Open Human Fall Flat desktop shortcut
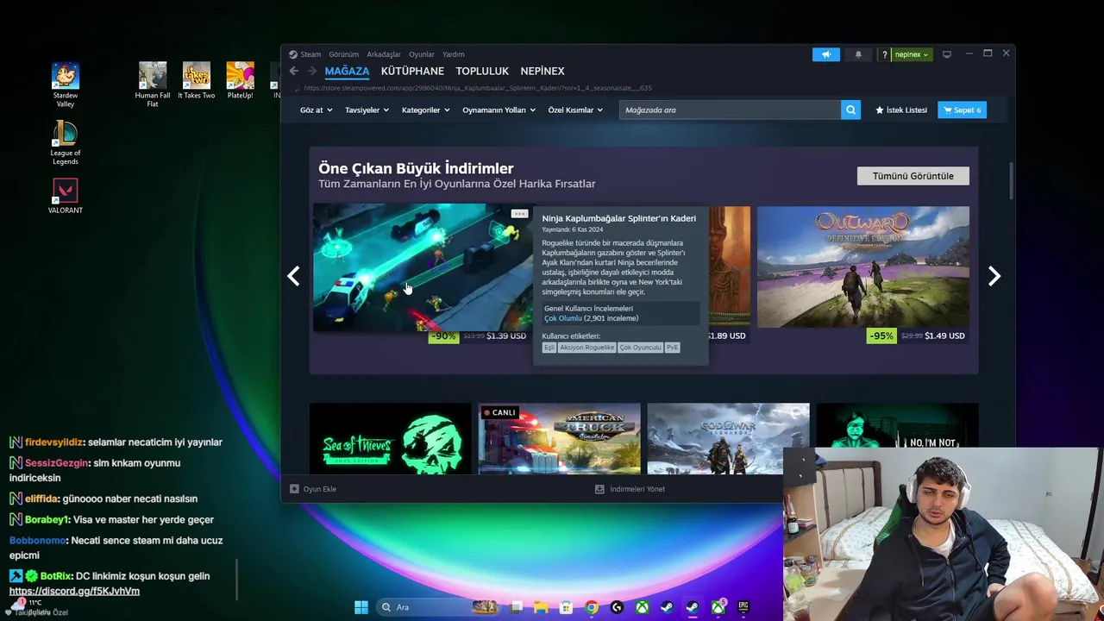Screen dimensions: 1104x621 point(153,85)
